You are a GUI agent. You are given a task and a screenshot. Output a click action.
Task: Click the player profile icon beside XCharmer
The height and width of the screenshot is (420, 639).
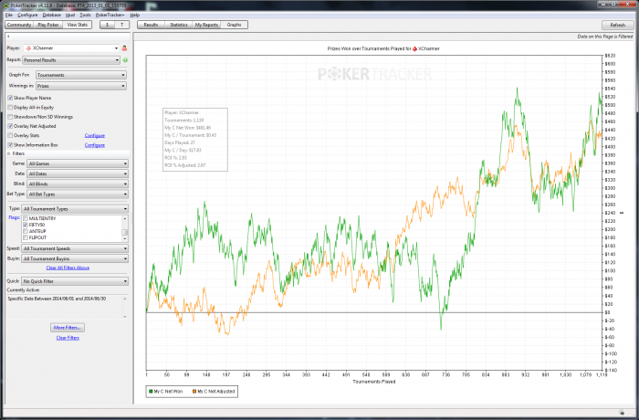[x=124, y=47]
